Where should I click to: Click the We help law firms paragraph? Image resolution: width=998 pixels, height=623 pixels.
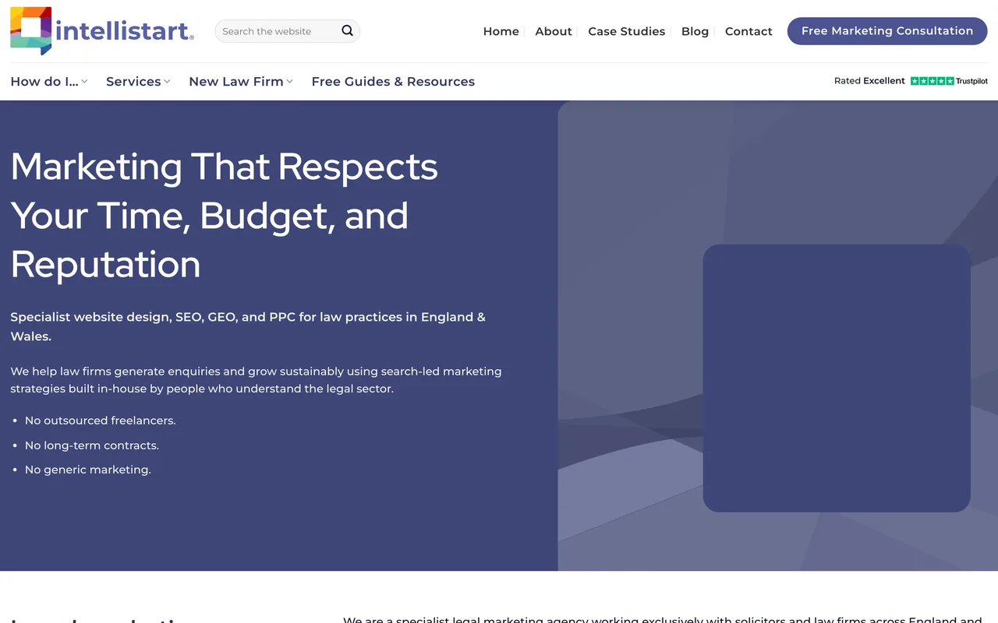(x=256, y=380)
